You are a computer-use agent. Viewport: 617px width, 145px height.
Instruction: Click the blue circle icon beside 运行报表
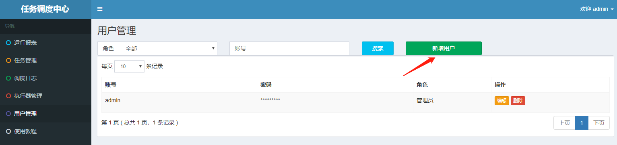point(8,43)
